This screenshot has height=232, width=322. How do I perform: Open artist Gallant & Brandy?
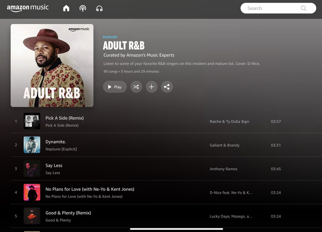coord(225,145)
